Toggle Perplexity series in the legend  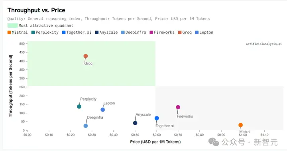45,33
